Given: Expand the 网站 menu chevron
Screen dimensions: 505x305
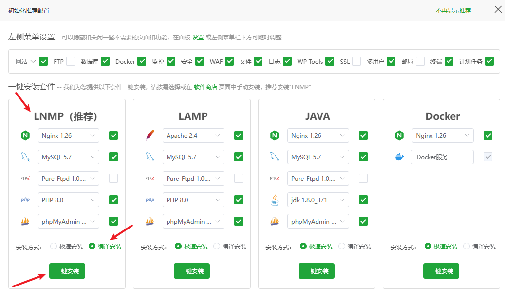Looking at the screenshot, I should [33, 61].
